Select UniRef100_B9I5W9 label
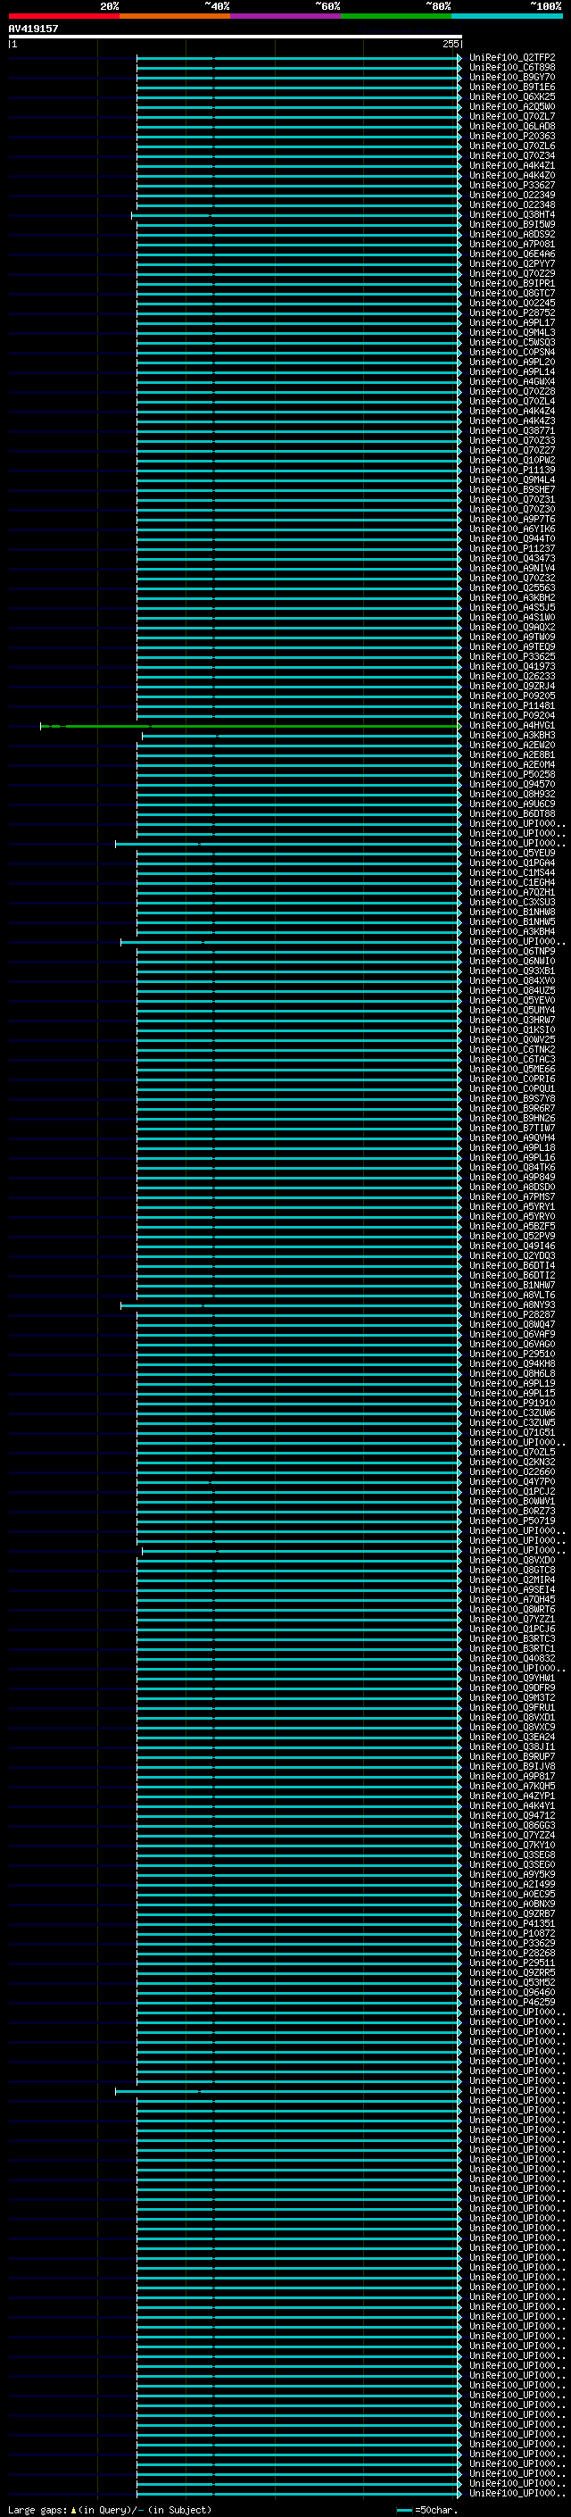The image size is (571, 2517). tap(512, 225)
